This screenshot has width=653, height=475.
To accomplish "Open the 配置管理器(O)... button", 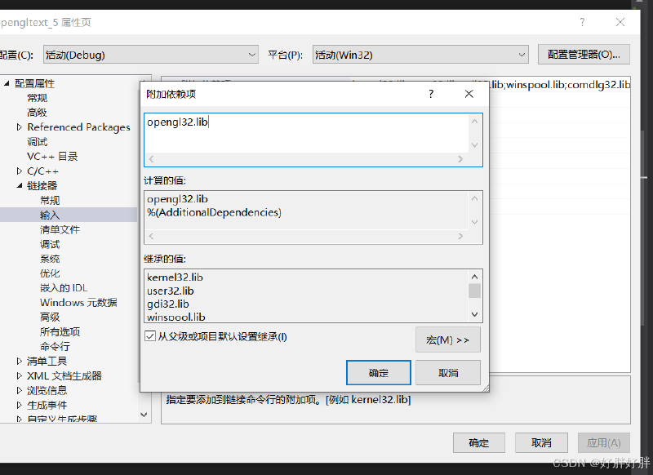I will click(584, 55).
